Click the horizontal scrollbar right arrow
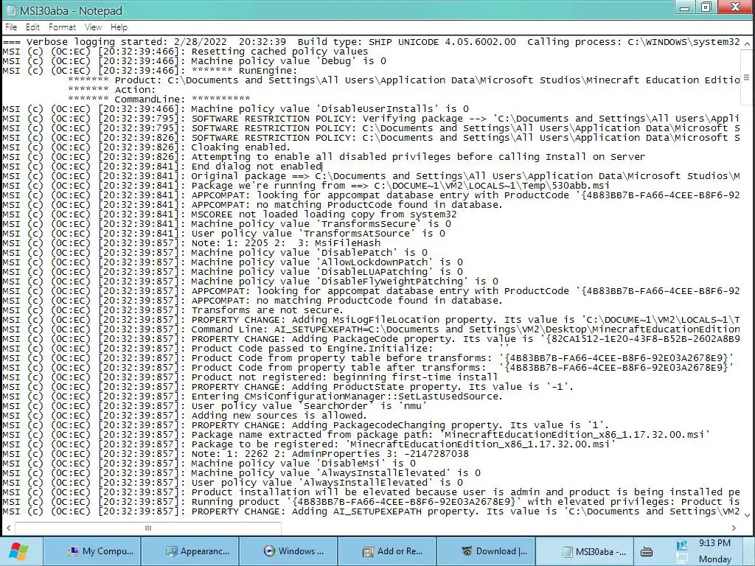Viewport: 755px width, 566px height. coord(734,528)
